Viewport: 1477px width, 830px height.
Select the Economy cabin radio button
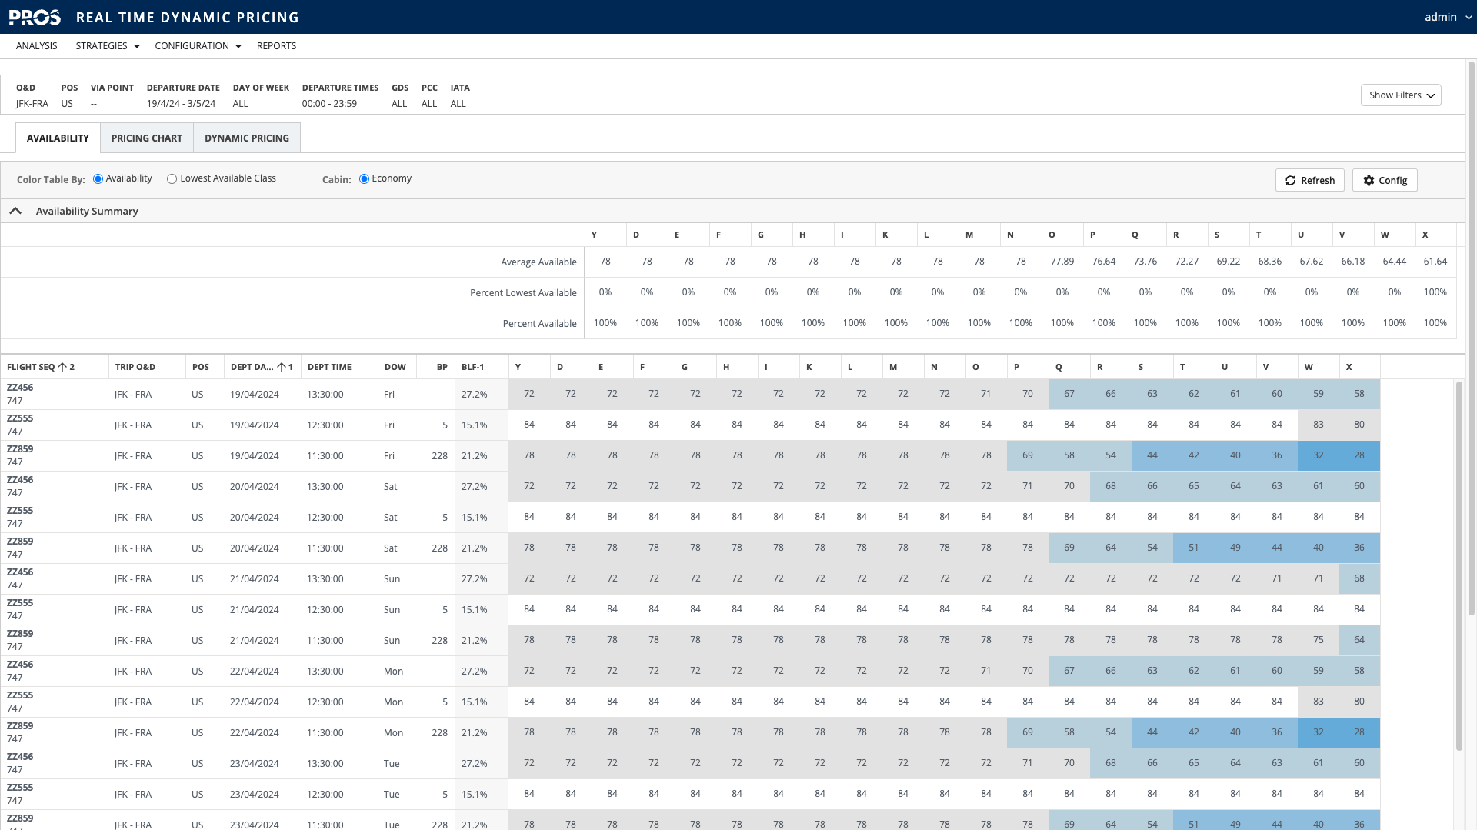point(363,178)
